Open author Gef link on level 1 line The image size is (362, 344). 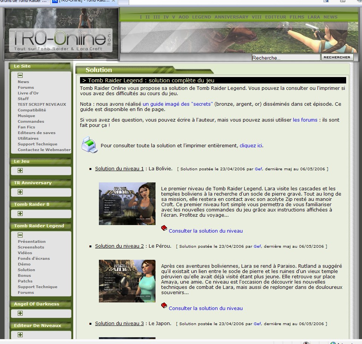258,169
